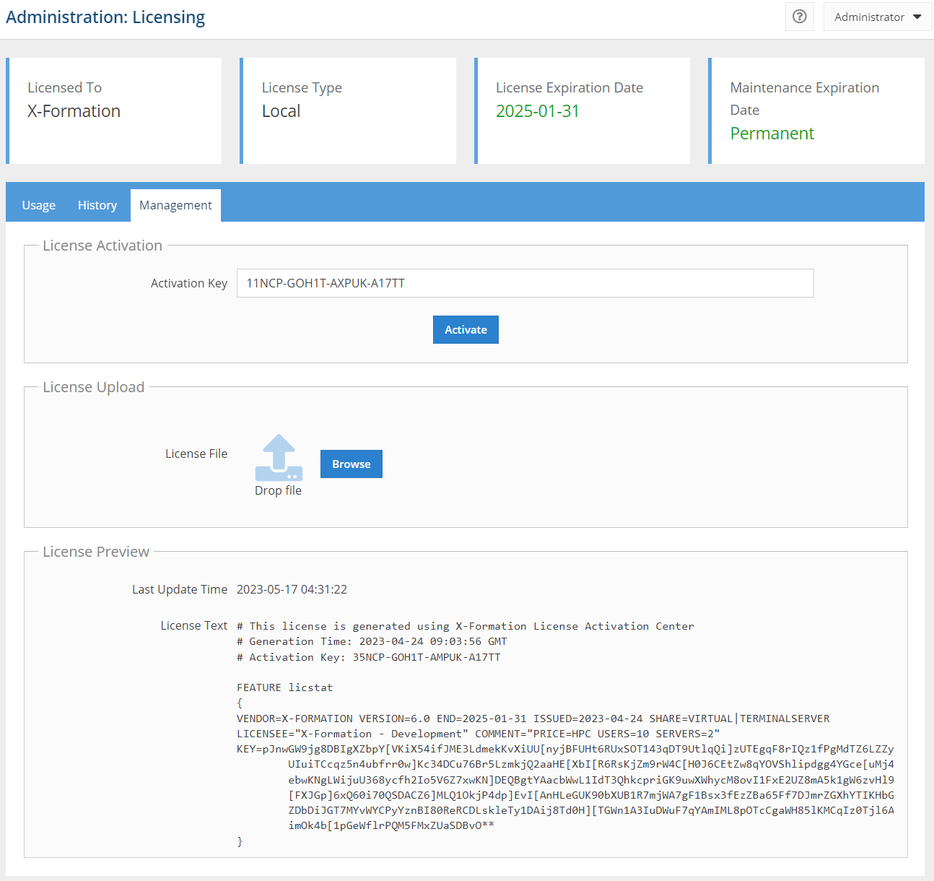Screen dimensions: 934x881
Task: Click the Browse button for license file
Action: pyautogui.click(x=352, y=464)
